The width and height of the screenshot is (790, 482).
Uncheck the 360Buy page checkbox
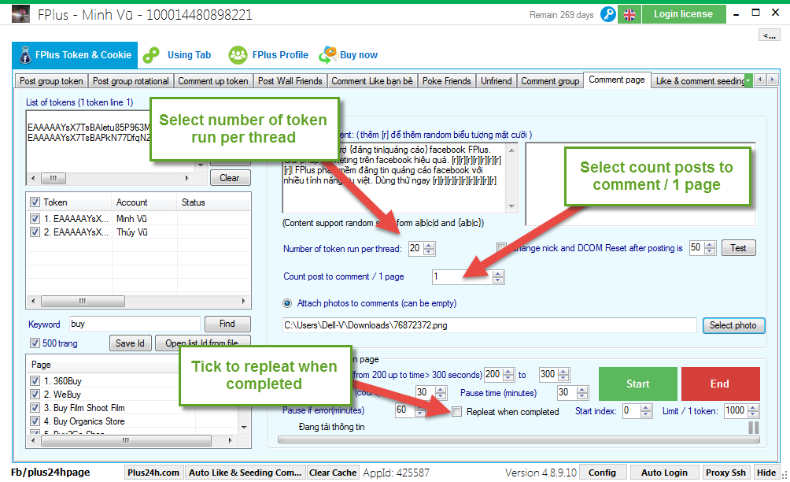pos(35,381)
